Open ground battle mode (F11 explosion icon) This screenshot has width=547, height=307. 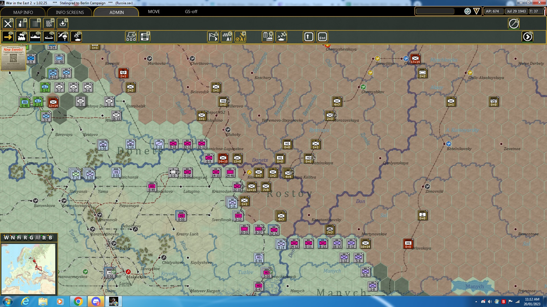coord(76,36)
